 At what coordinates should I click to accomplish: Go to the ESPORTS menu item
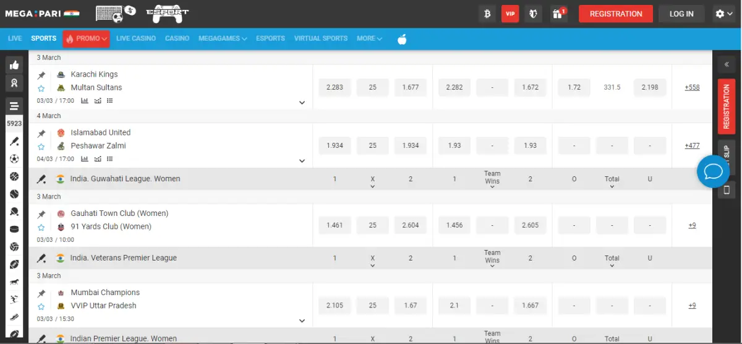[270, 38]
